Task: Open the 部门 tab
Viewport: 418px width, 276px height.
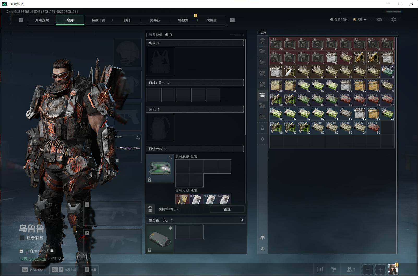Action: (127, 20)
